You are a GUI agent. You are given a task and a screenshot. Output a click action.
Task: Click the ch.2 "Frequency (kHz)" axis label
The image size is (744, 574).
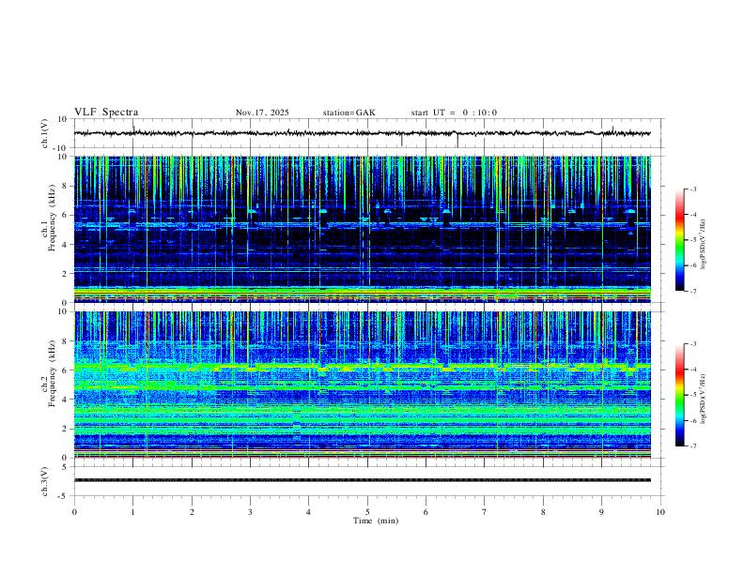52,373
